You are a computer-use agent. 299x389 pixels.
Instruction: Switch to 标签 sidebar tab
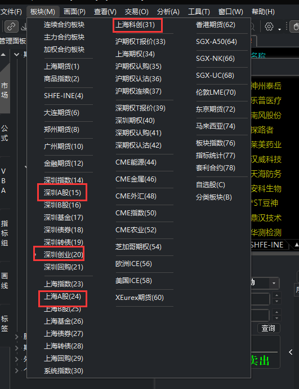[5, 324]
